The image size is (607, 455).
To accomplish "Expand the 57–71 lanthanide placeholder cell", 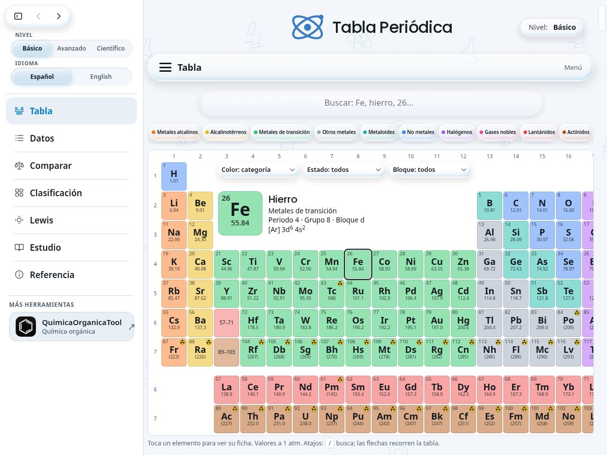I will click(227, 323).
